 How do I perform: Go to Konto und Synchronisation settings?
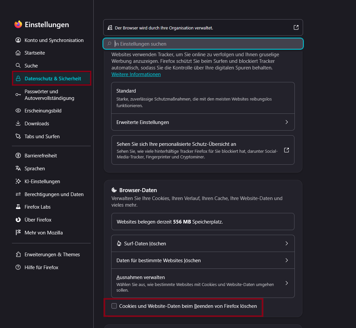[x=51, y=40]
